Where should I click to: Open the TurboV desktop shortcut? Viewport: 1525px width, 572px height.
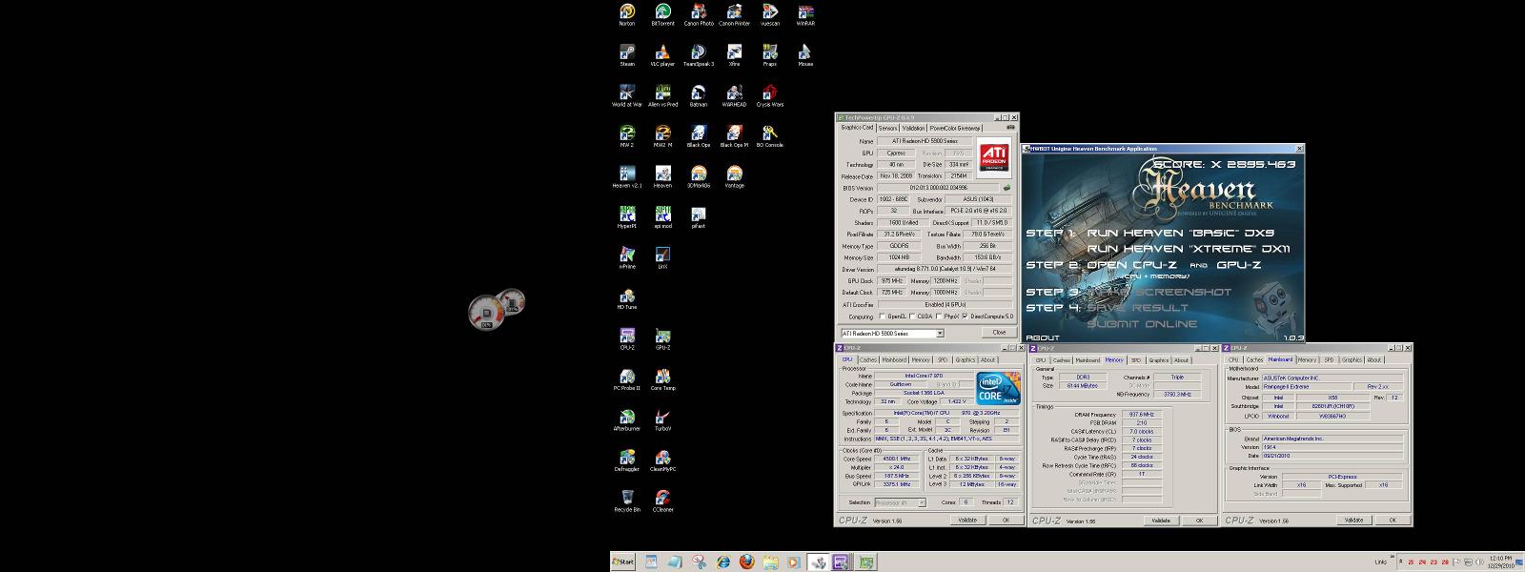tap(662, 419)
